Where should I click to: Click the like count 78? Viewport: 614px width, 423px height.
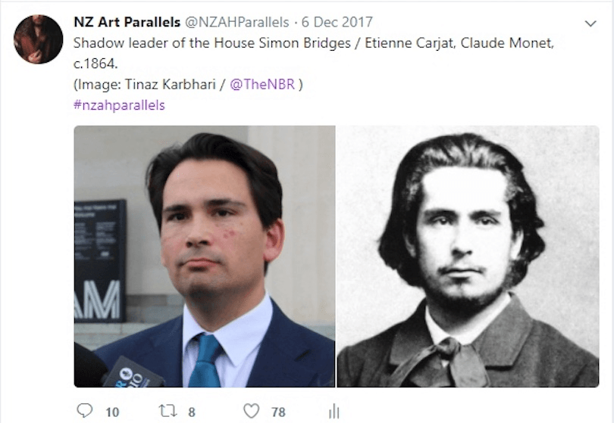click(x=278, y=412)
